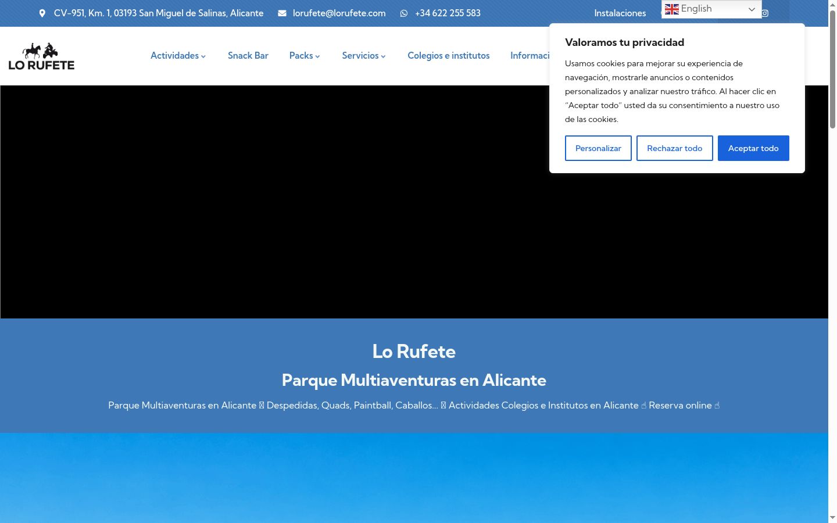Click Personalizar cookies button
The width and height of the screenshot is (837, 523).
pos(598,148)
